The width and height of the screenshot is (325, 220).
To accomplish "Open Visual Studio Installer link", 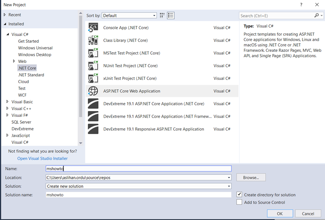I will pos(42,158).
